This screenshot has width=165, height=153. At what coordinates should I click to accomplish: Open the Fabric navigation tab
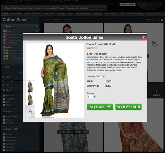tap(121, 14)
